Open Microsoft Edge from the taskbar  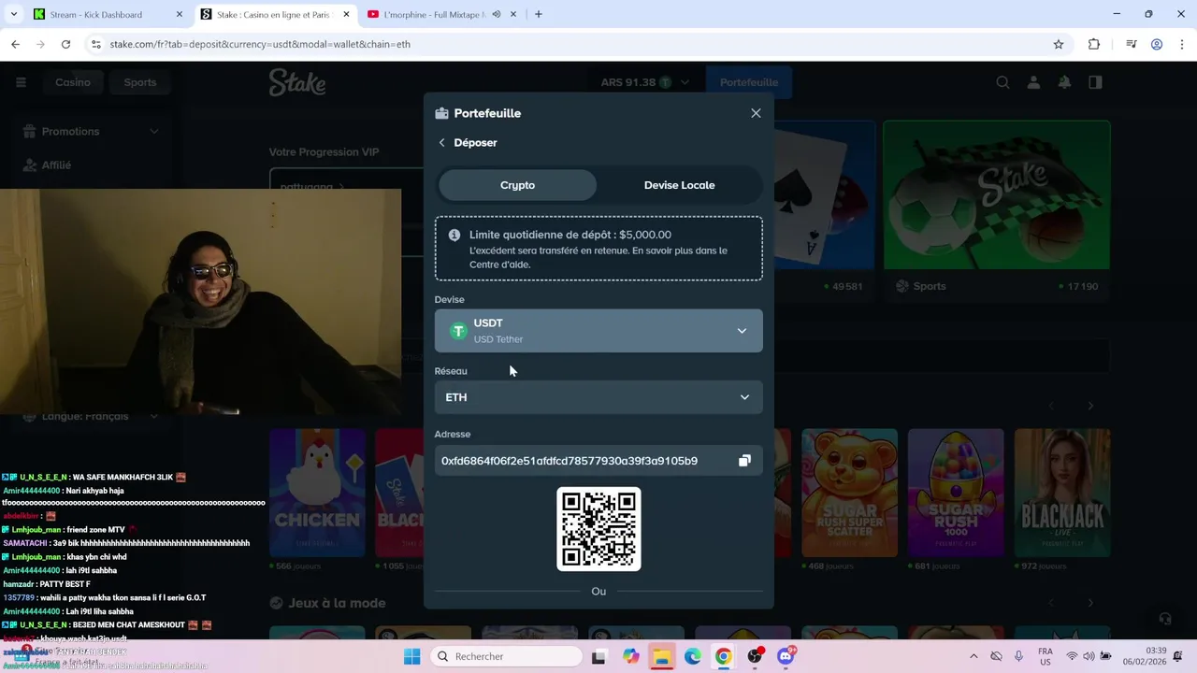coord(692,656)
